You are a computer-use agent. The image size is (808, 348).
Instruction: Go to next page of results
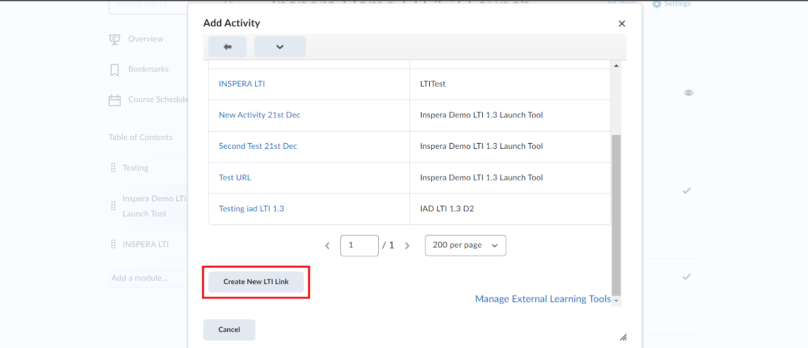point(407,246)
